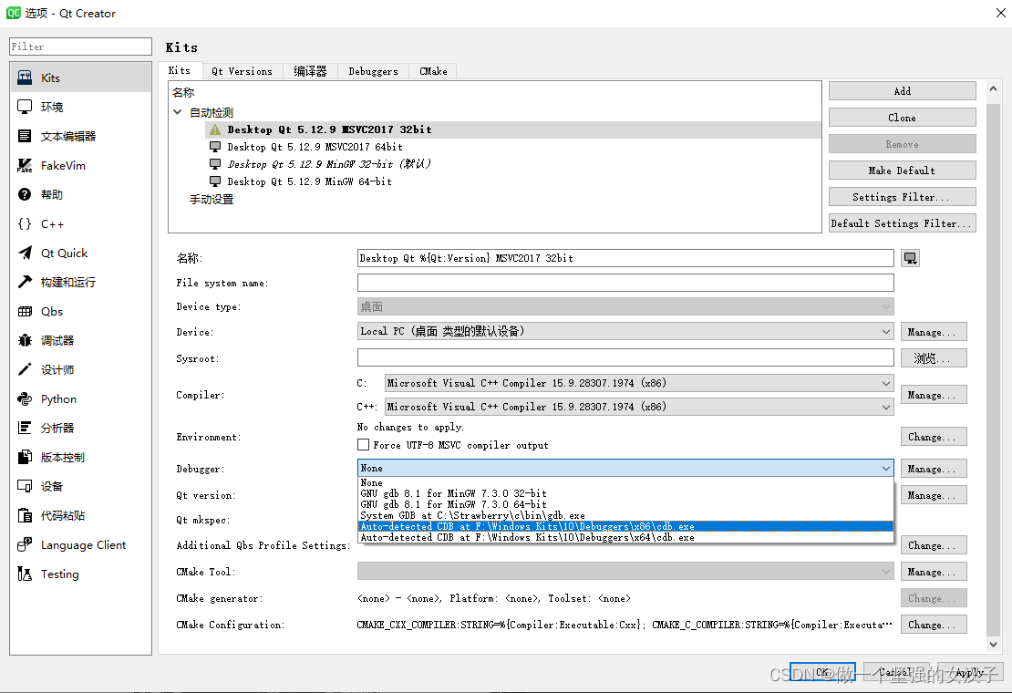The image size is (1012, 693).
Task: Open the 设备 settings category
Action: coord(80,487)
